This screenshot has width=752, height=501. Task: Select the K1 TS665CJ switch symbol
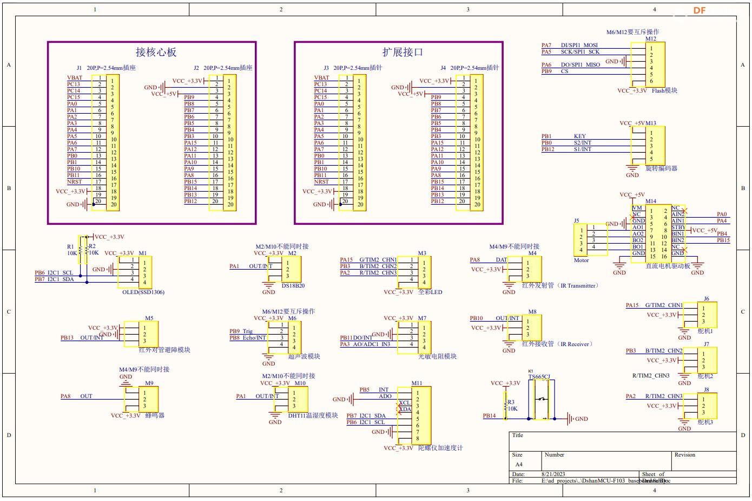coord(541,399)
